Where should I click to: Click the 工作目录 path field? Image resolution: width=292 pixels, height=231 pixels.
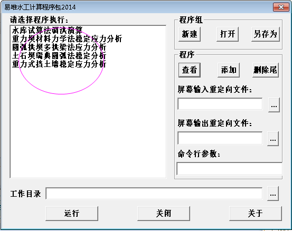coord(154,194)
